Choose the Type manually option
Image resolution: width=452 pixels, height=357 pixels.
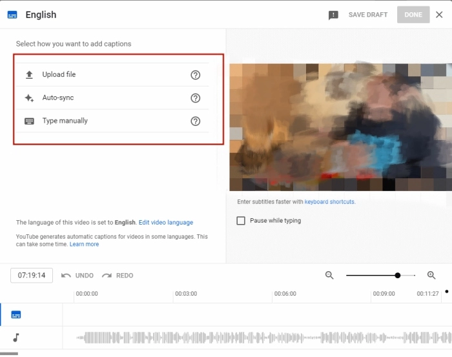[x=65, y=121]
